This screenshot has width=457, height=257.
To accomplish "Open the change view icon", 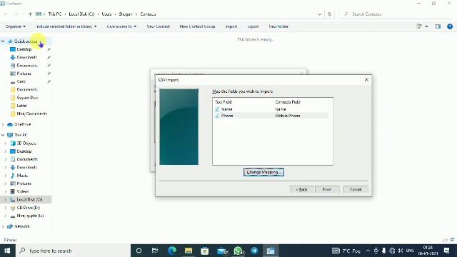I will (419, 26).
